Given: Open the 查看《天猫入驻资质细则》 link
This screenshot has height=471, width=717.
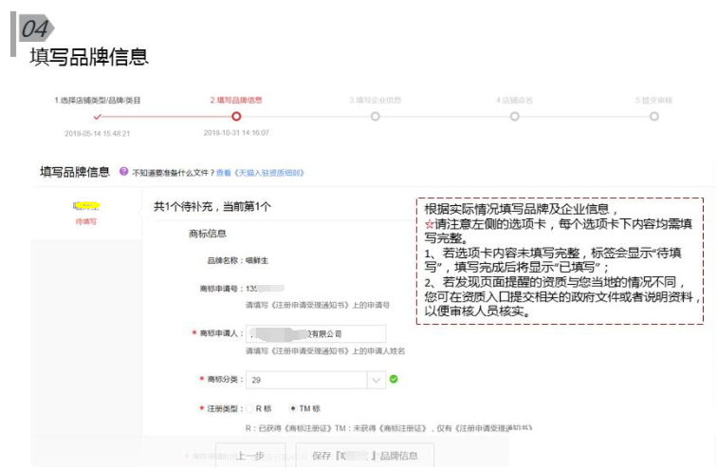Looking at the screenshot, I should click(x=260, y=173).
